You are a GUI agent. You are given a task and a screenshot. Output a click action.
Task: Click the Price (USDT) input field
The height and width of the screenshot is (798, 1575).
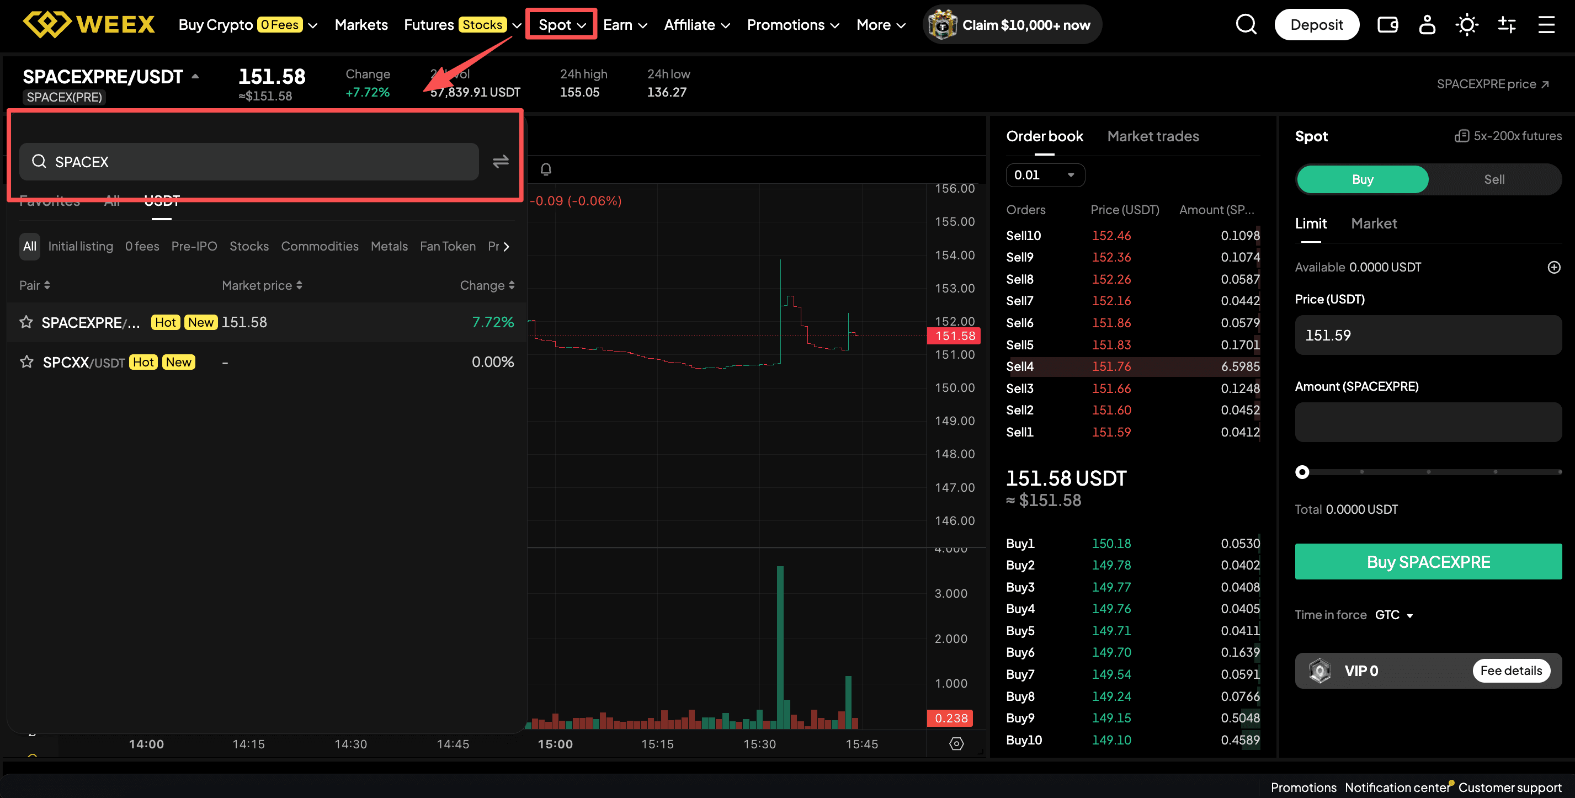(1428, 334)
